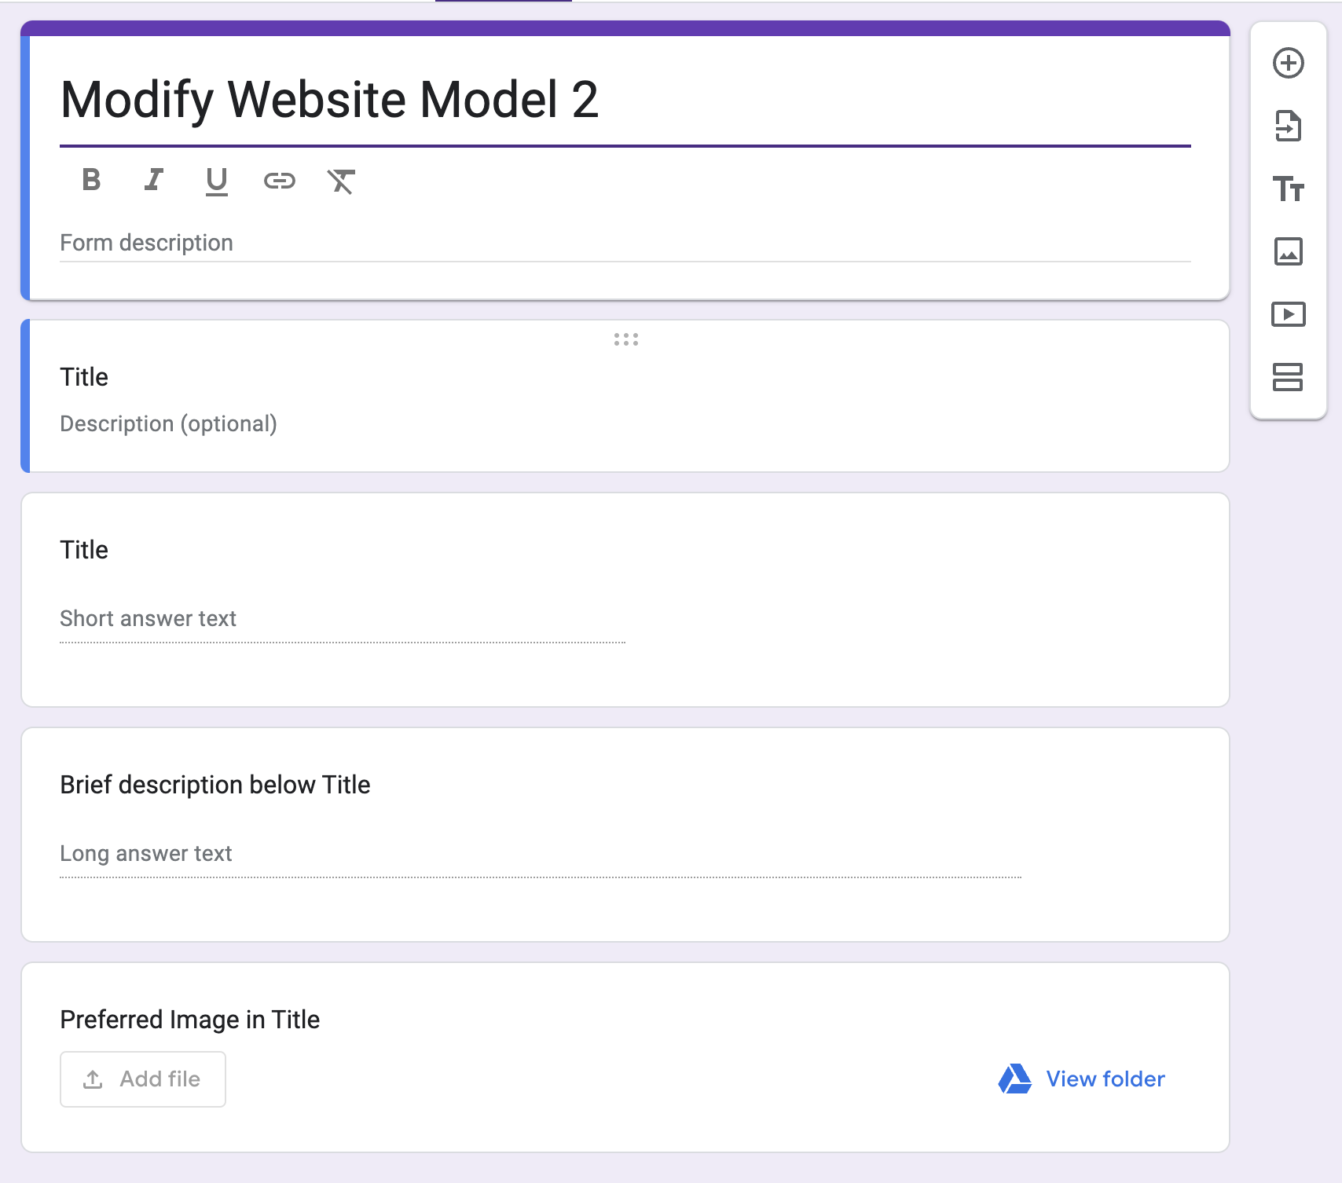
Task: Toggle underline formatting button
Action: (216, 181)
